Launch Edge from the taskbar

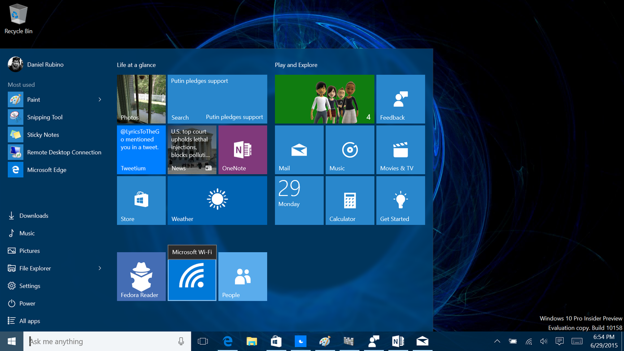(x=227, y=341)
